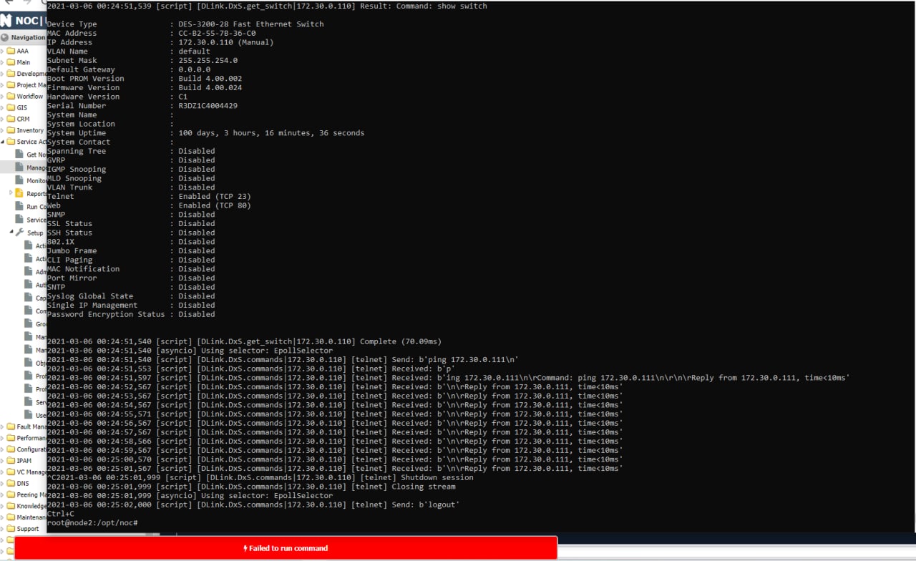
Task: Open the Groups item under Setup
Action: 35,324
